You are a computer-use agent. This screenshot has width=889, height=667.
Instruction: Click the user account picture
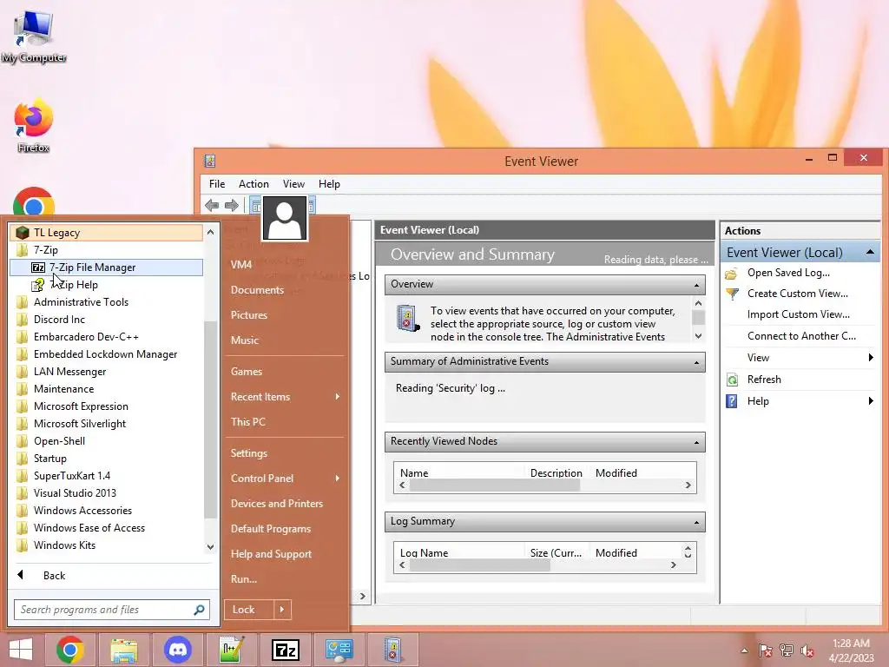point(285,218)
